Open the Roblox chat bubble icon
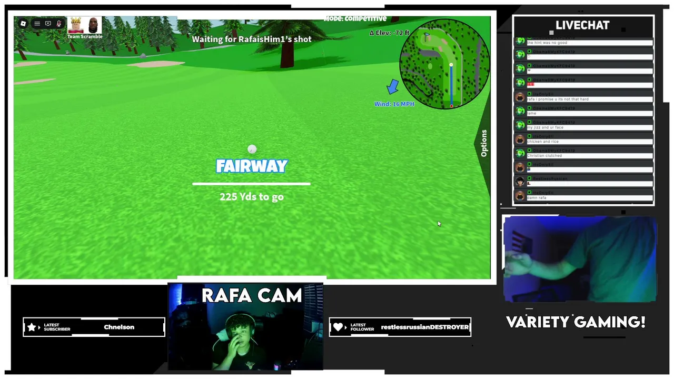Screen dimensions: 674x379 point(48,24)
